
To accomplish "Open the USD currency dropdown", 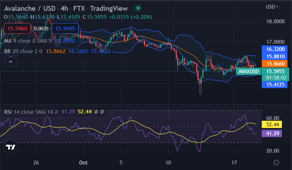I will click(272, 7).
